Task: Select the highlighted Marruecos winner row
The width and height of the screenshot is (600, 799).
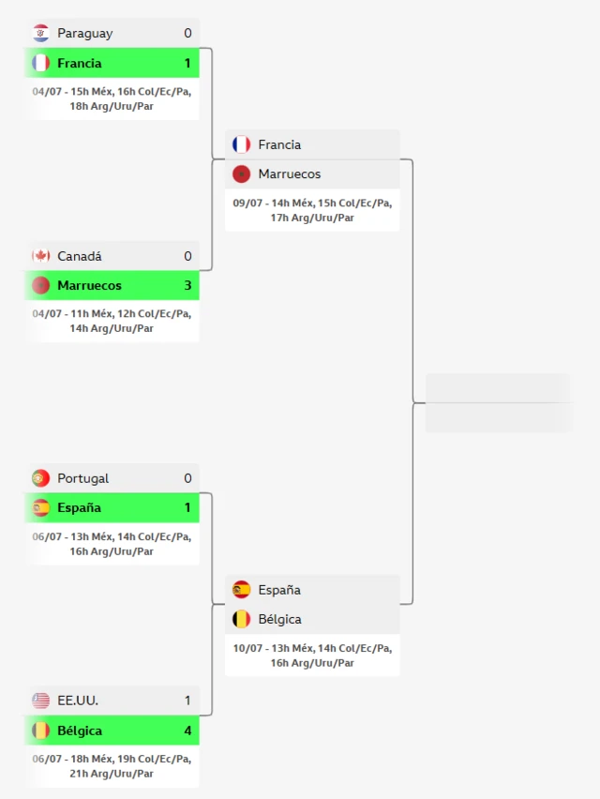Action: pyautogui.click(x=112, y=285)
